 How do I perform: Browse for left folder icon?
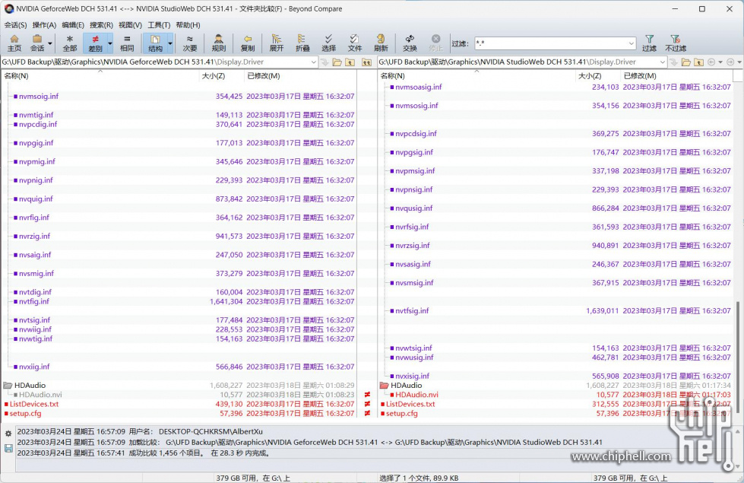coord(337,62)
